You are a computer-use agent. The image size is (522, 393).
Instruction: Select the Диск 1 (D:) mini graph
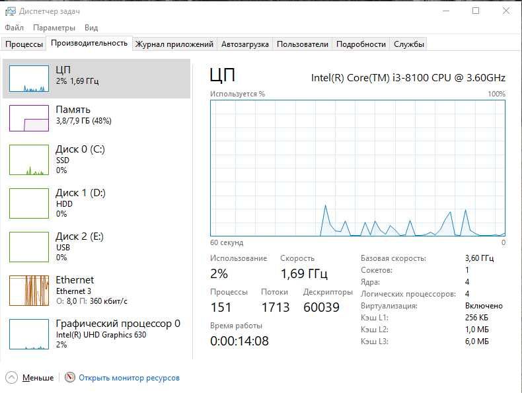29,203
